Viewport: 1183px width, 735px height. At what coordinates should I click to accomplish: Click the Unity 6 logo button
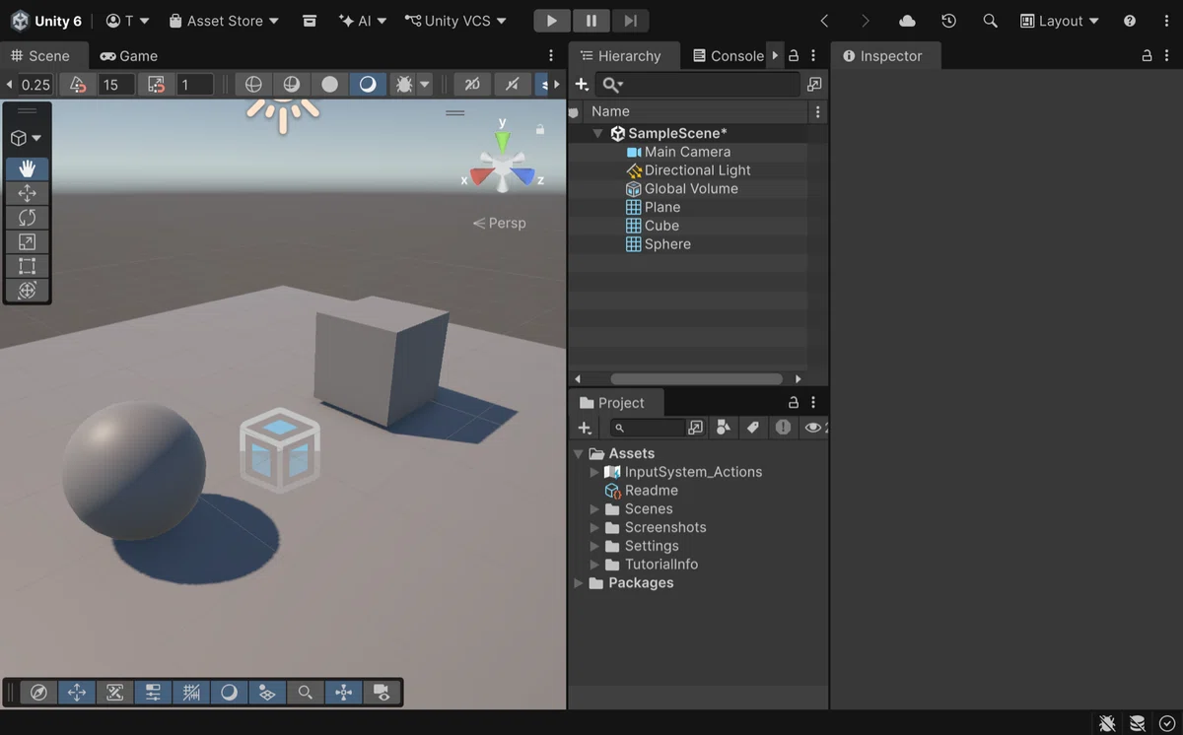click(46, 21)
